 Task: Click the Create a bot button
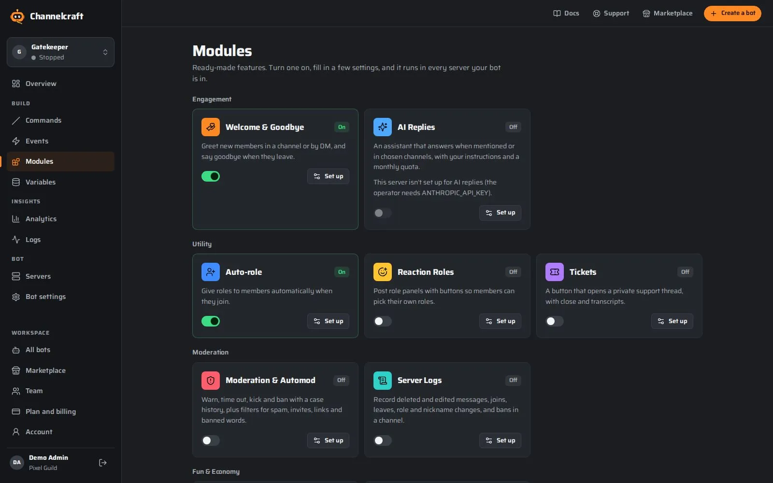tap(732, 14)
